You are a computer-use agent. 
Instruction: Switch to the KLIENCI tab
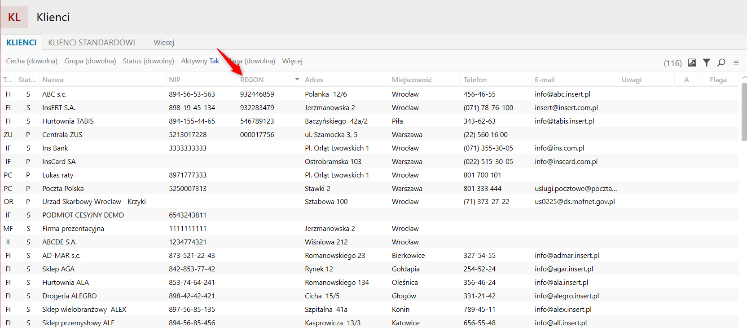[22, 42]
